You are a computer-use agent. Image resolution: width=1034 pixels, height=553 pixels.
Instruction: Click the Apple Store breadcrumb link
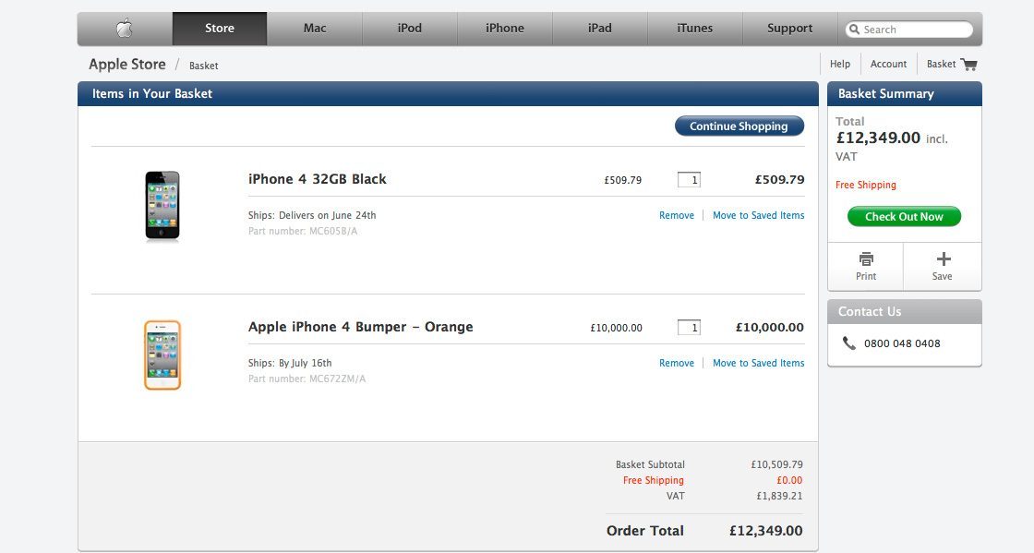[x=127, y=65]
